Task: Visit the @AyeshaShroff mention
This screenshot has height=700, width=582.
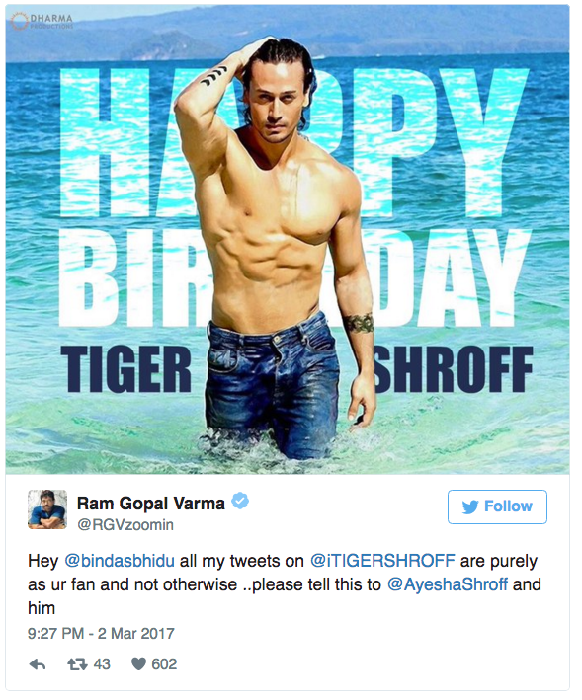Action: tap(447, 584)
